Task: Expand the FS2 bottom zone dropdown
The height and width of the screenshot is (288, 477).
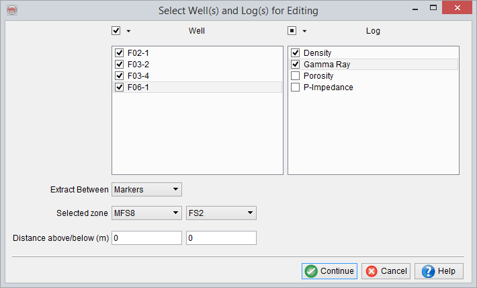Action: point(221,213)
